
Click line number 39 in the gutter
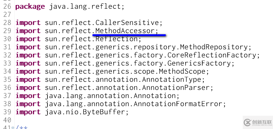7,112
